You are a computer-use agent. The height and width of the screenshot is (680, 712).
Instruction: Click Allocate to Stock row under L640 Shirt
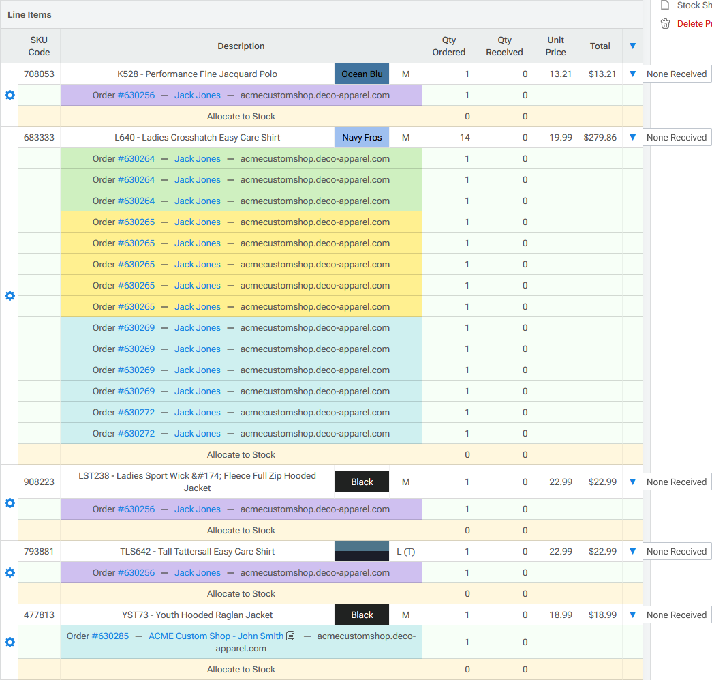[x=241, y=454]
